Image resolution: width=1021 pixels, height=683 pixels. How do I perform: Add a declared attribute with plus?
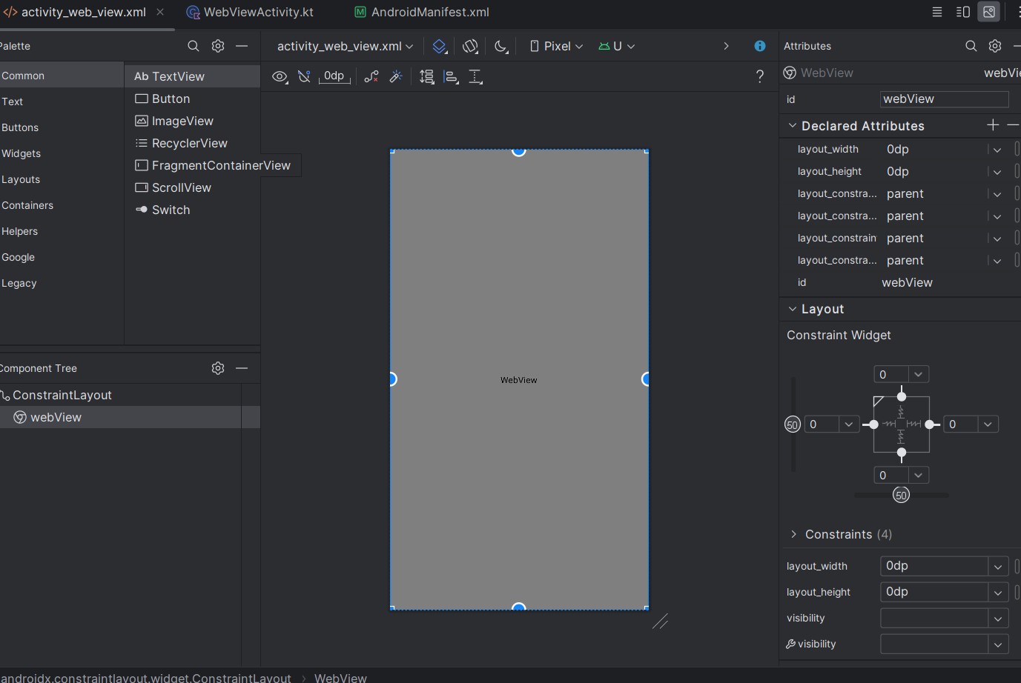pos(993,125)
